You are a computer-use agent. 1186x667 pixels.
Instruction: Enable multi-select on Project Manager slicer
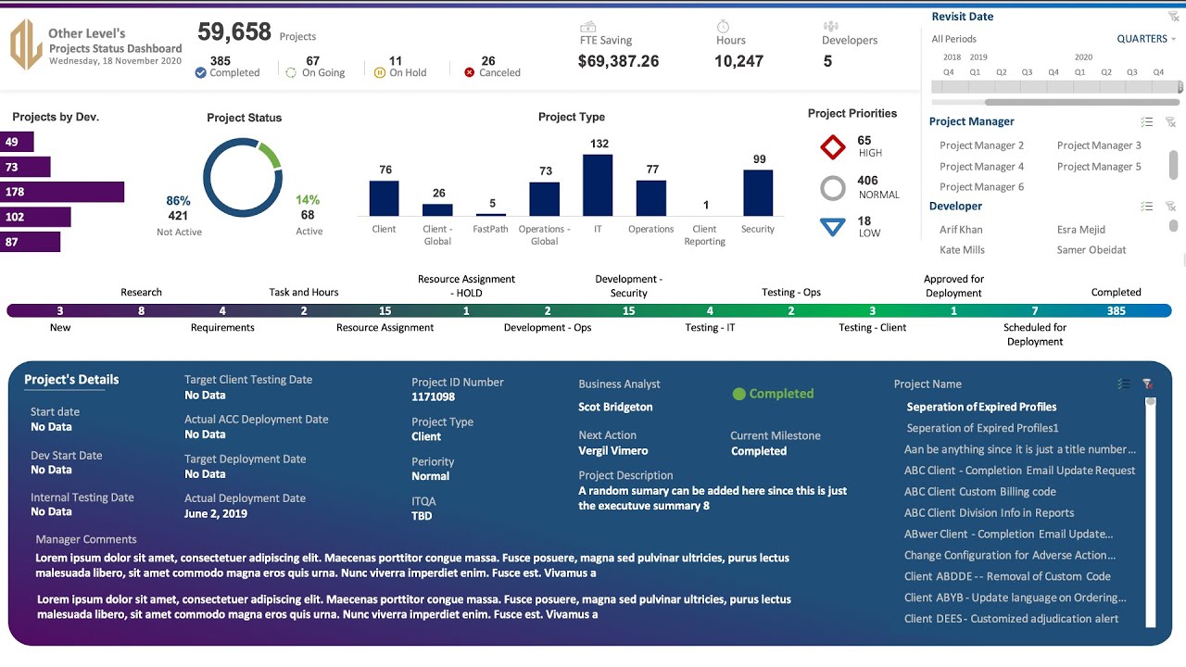(1147, 122)
